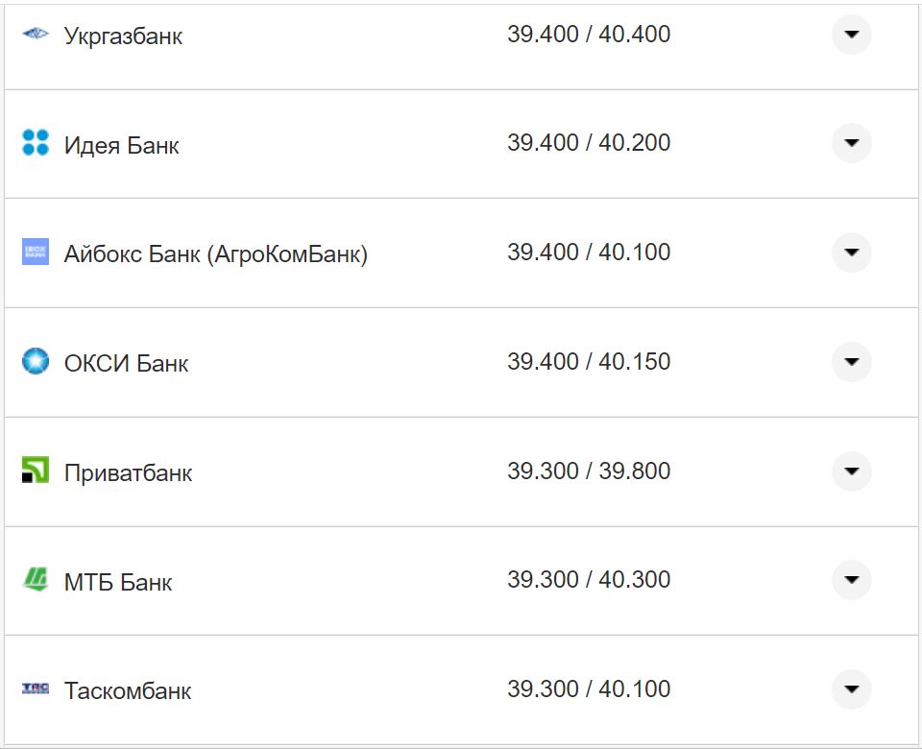Image resolution: width=922 pixels, height=749 pixels.
Task: Click the Укргазбанк bank name
Action: [x=123, y=36]
